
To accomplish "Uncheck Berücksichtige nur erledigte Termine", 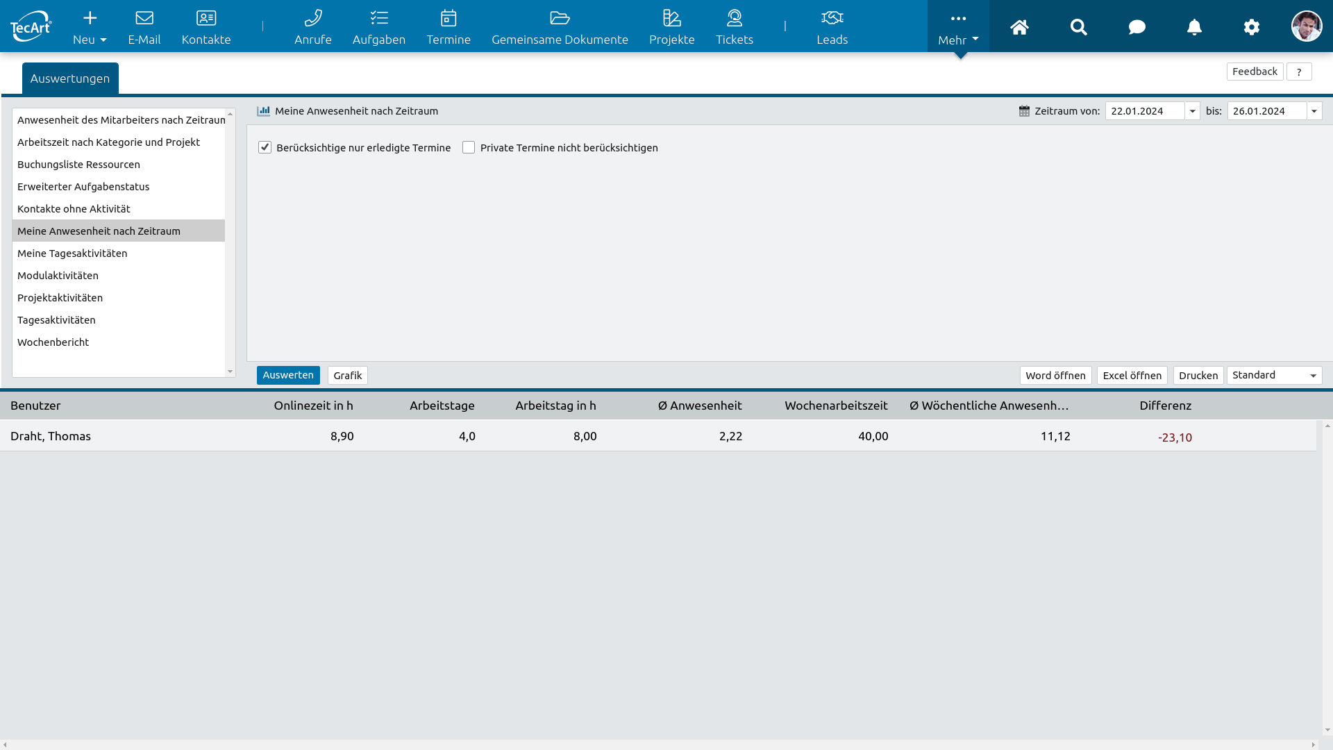I will point(265,147).
